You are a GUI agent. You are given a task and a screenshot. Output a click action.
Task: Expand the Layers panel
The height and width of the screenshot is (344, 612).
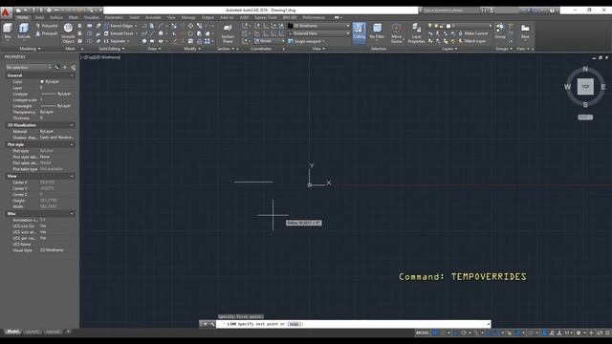(x=449, y=49)
